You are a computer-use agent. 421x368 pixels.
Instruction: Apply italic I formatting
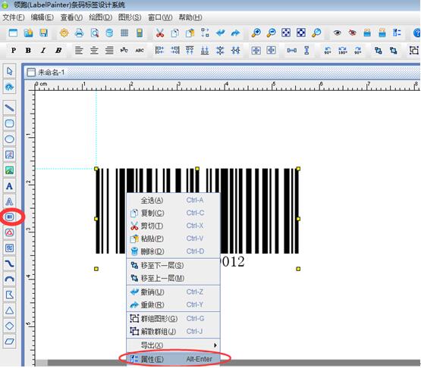pos(43,50)
